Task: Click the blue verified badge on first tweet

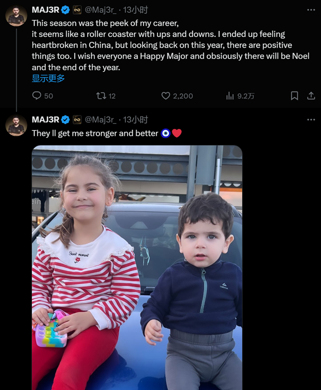Action: [65, 10]
